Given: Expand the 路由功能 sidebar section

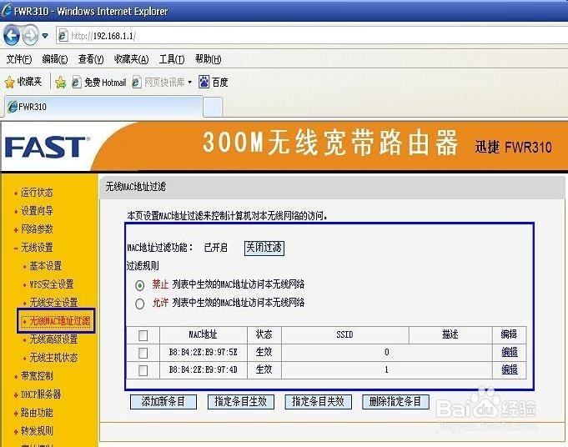Looking at the screenshot, I should [37, 413].
